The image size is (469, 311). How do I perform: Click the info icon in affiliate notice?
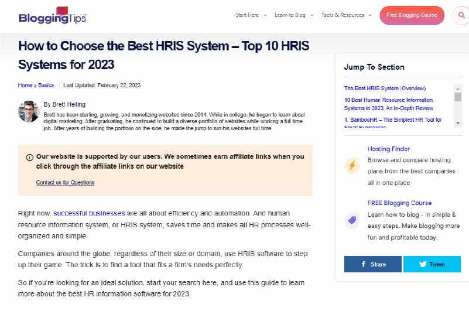(29, 158)
